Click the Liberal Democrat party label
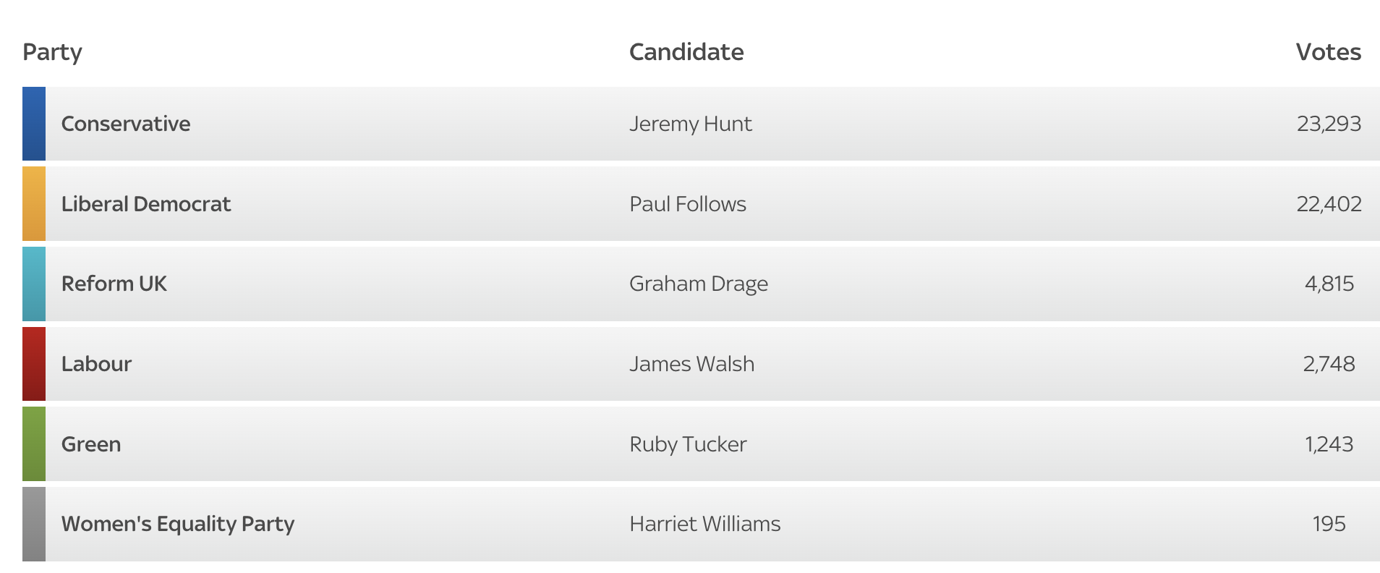The width and height of the screenshot is (1380, 573). point(146,204)
